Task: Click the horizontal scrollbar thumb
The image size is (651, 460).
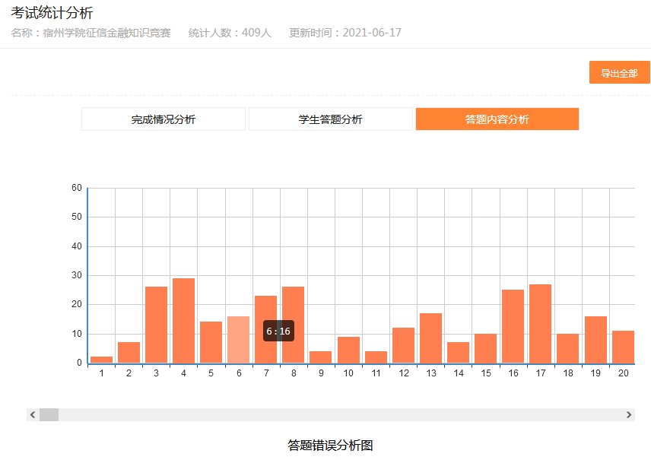Action: 49,414
